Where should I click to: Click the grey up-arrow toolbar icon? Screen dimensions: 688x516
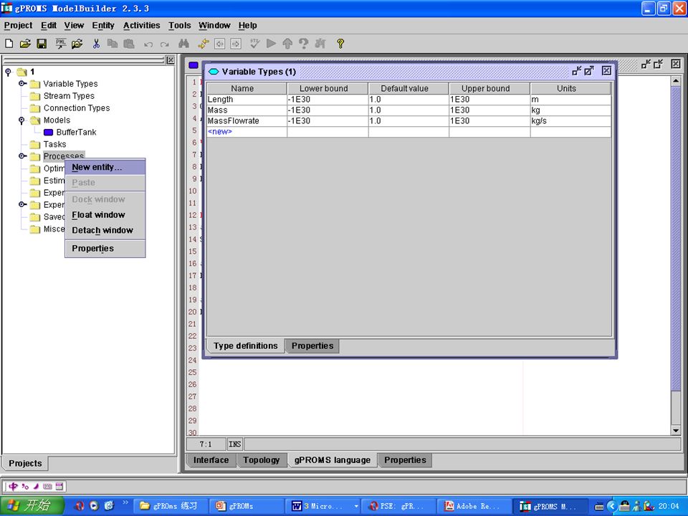pos(287,44)
